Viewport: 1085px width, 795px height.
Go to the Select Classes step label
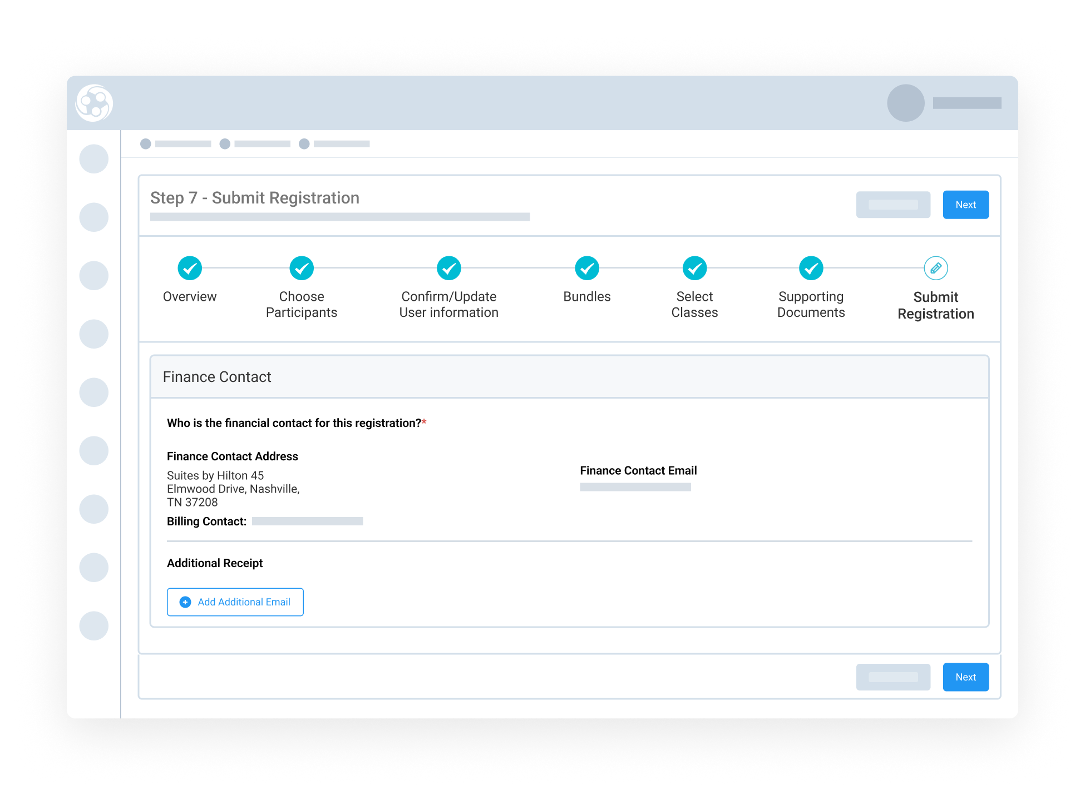(695, 305)
